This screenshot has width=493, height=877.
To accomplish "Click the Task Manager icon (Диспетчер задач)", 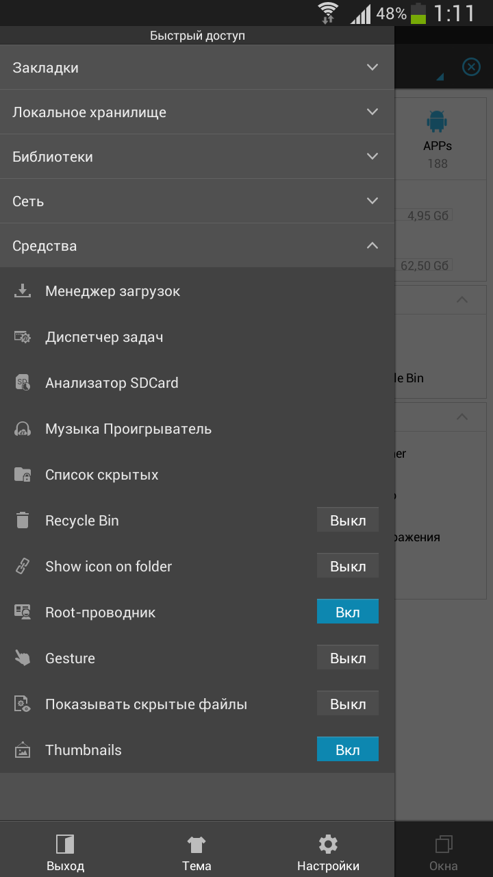I will point(23,337).
